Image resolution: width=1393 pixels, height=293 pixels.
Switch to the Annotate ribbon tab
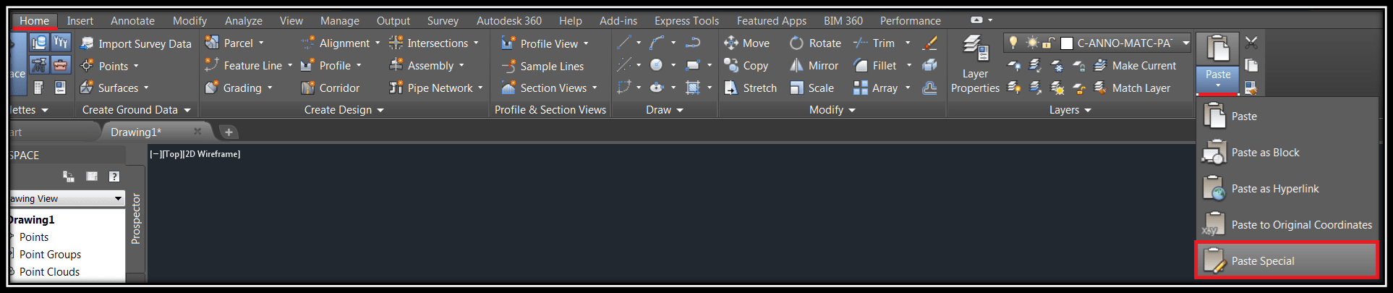pyautogui.click(x=132, y=21)
